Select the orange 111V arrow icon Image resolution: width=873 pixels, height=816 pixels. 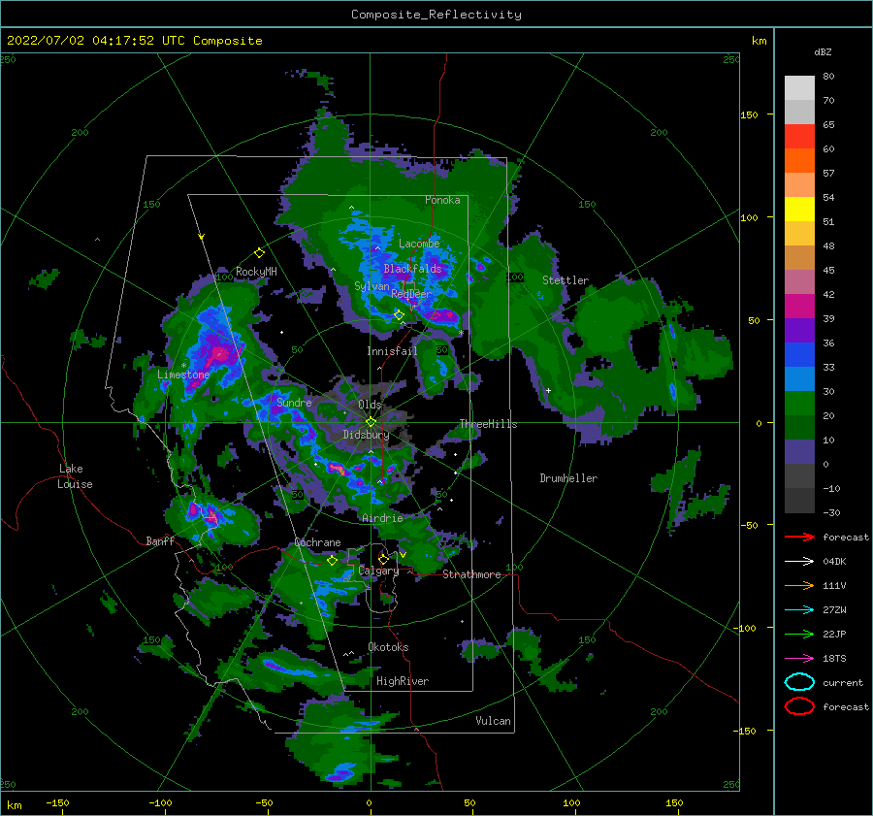[799, 585]
